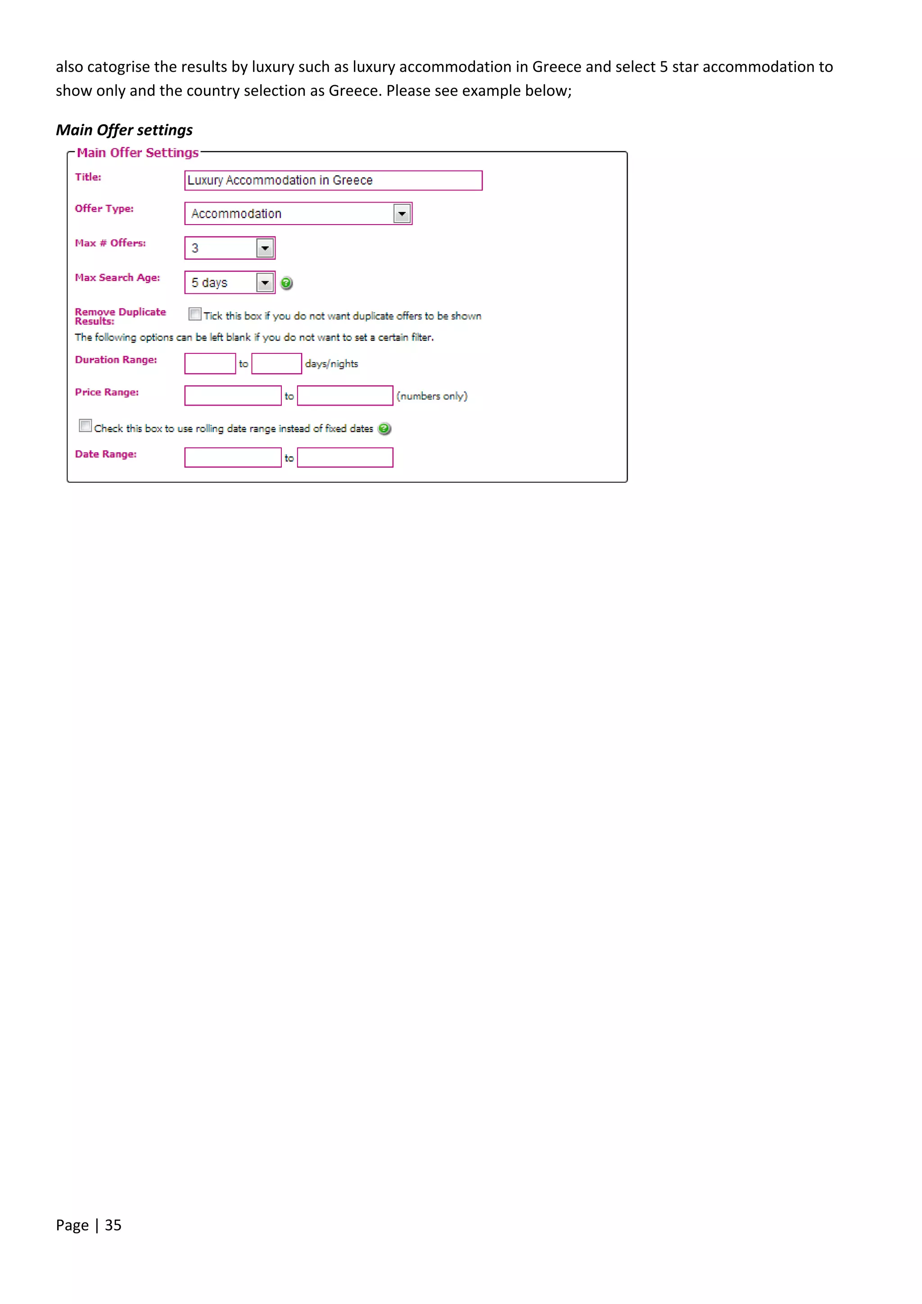Click help icon beside rolling date range

point(384,429)
